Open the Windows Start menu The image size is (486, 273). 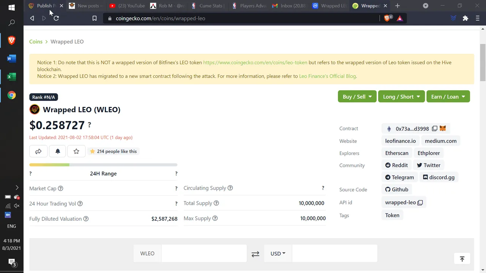pyautogui.click(x=11, y=8)
